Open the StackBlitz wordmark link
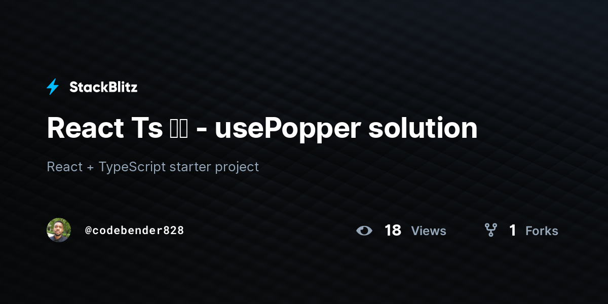Image resolution: width=608 pixels, height=304 pixels. click(x=103, y=87)
